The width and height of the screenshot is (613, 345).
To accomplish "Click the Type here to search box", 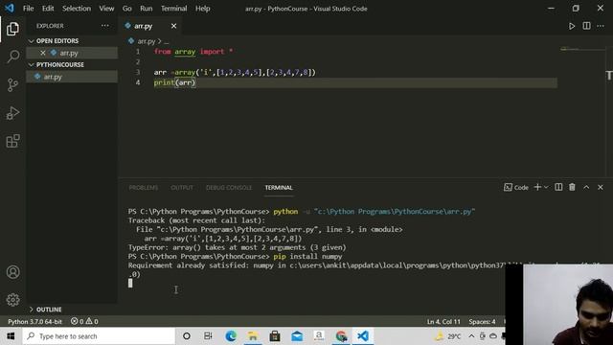I will [99, 336].
